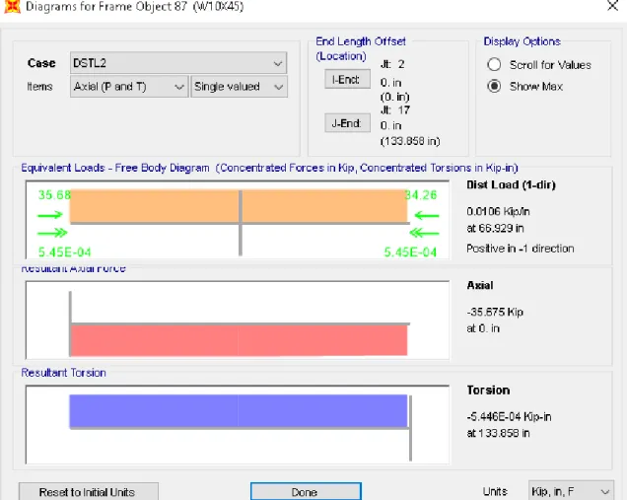Click the Dist Load (1-dir) heading
The width and height of the screenshot is (627, 500).
pos(511,184)
